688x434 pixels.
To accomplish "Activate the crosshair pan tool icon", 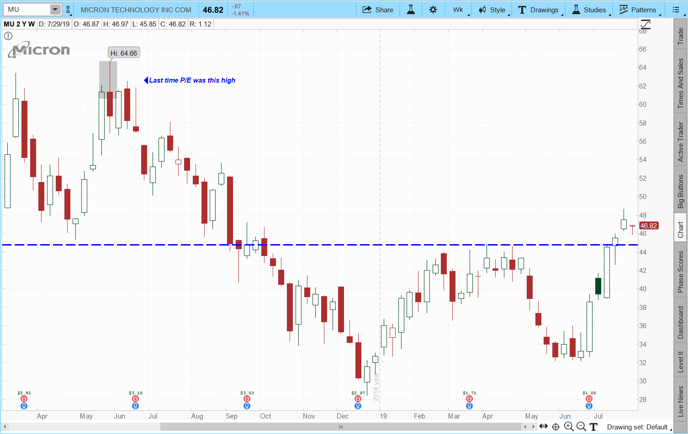I will pos(556,427).
